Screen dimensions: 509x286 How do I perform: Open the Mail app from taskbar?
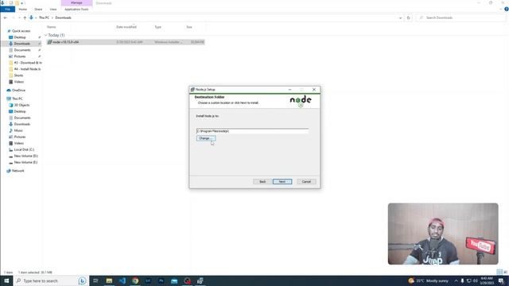tap(174, 280)
